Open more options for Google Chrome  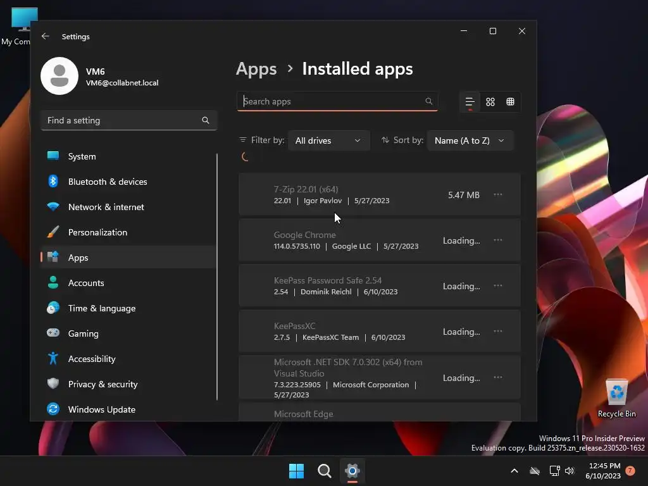coord(498,240)
